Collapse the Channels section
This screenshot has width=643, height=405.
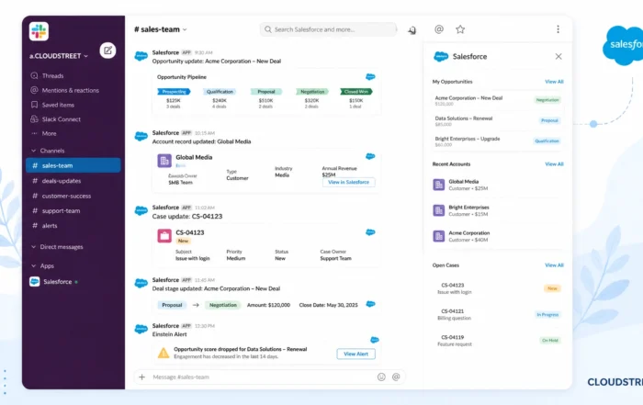(x=34, y=151)
